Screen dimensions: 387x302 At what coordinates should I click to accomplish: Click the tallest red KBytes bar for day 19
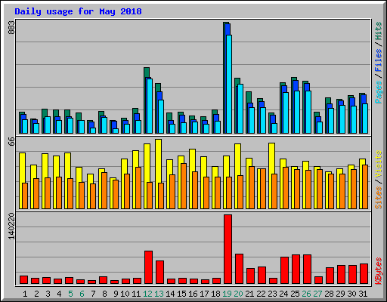coord(228,249)
